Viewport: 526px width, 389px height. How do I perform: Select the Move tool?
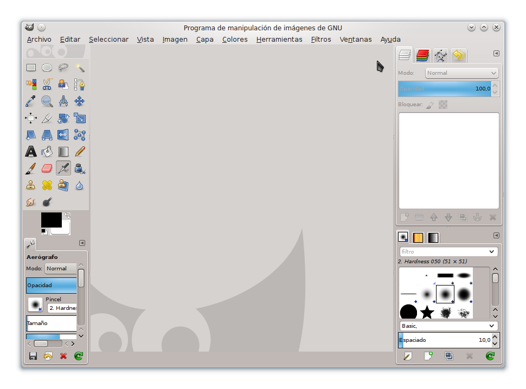[x=80, y=101]
